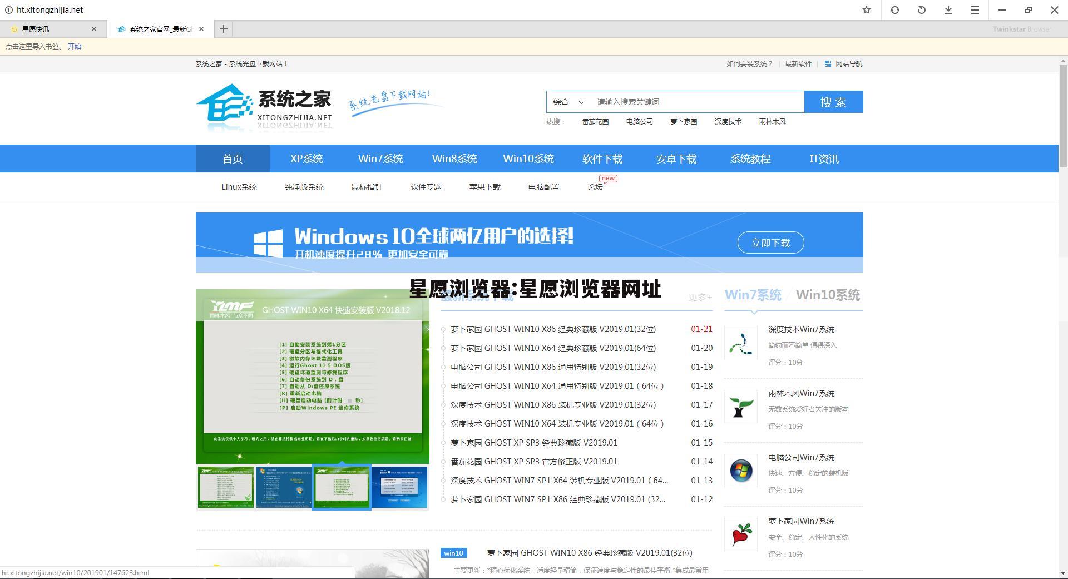Open the 论坛 link
This screenshot has height=579, width=1068.
tap(595, 187)
